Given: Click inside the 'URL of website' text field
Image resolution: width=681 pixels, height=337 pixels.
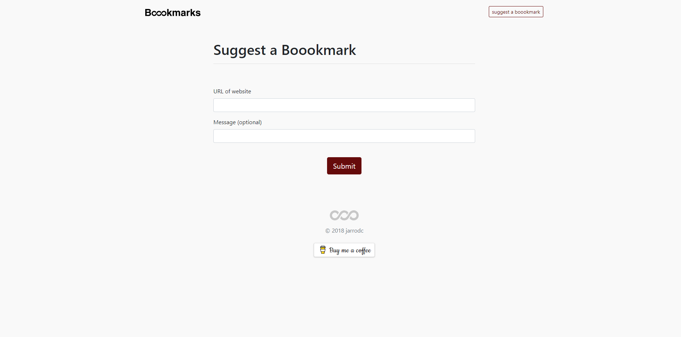Looking at the screenshot, I should (x=344, y=105).
